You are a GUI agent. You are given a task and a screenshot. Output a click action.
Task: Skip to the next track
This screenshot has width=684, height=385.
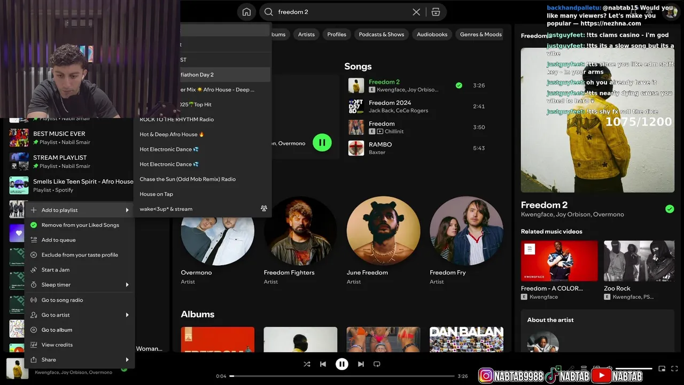pyautogui.click(x=361, y=364)
